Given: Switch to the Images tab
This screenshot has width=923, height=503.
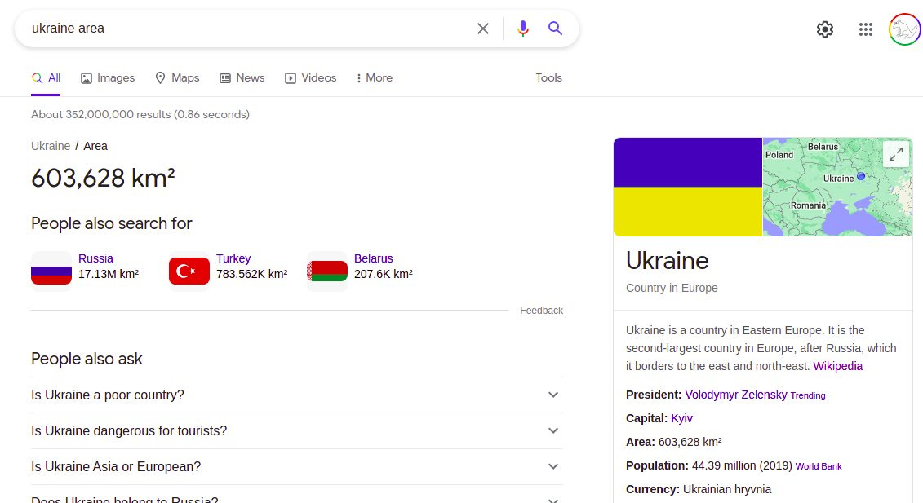Looking at the screenshot, I should click(108, 77).
